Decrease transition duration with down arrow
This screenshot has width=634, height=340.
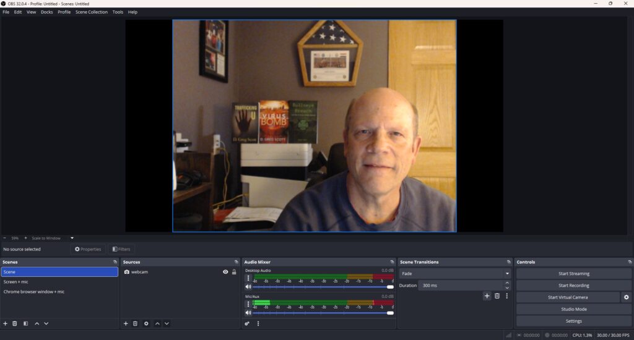click(x=507, y=288)
